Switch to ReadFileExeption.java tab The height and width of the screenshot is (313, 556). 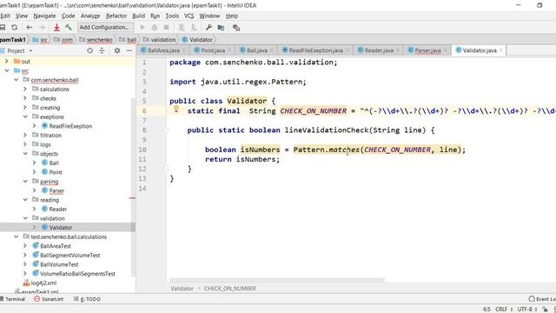pos(315,50)
